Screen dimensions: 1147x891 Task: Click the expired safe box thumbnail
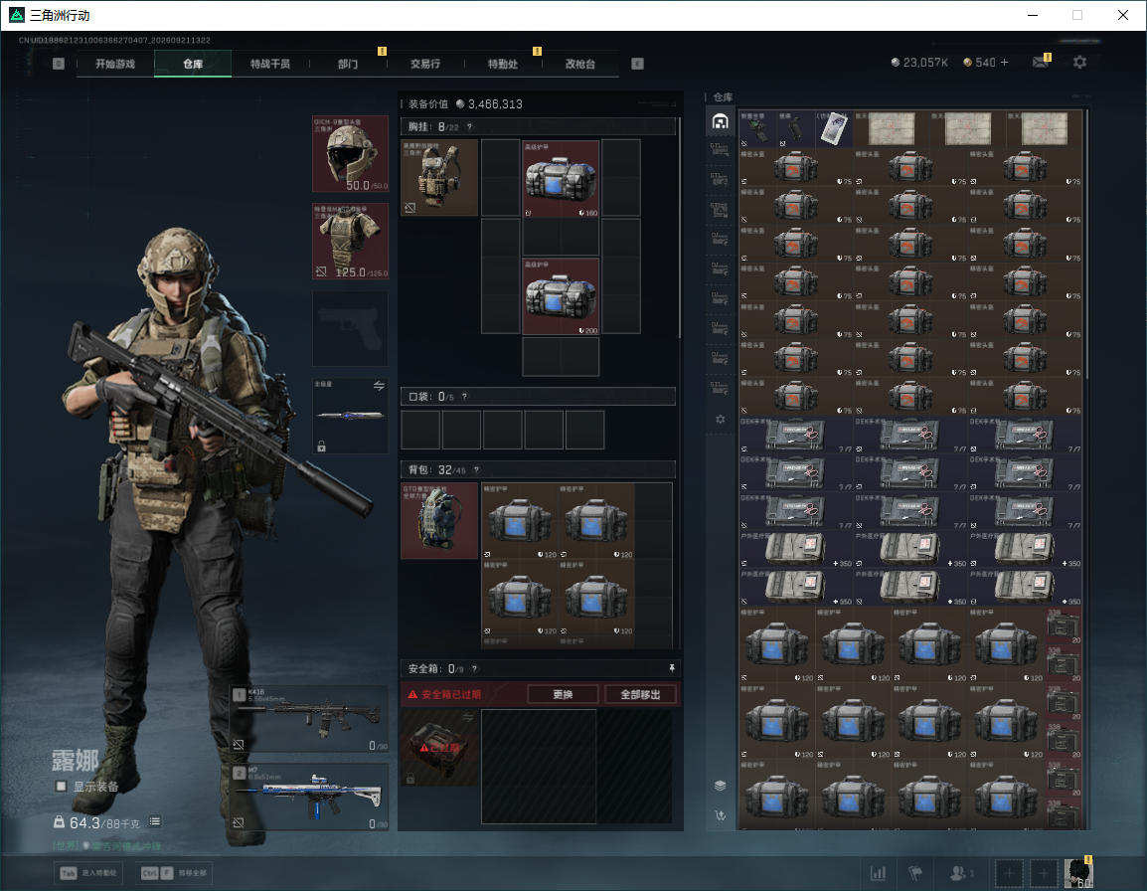click(x=439, y=748)
